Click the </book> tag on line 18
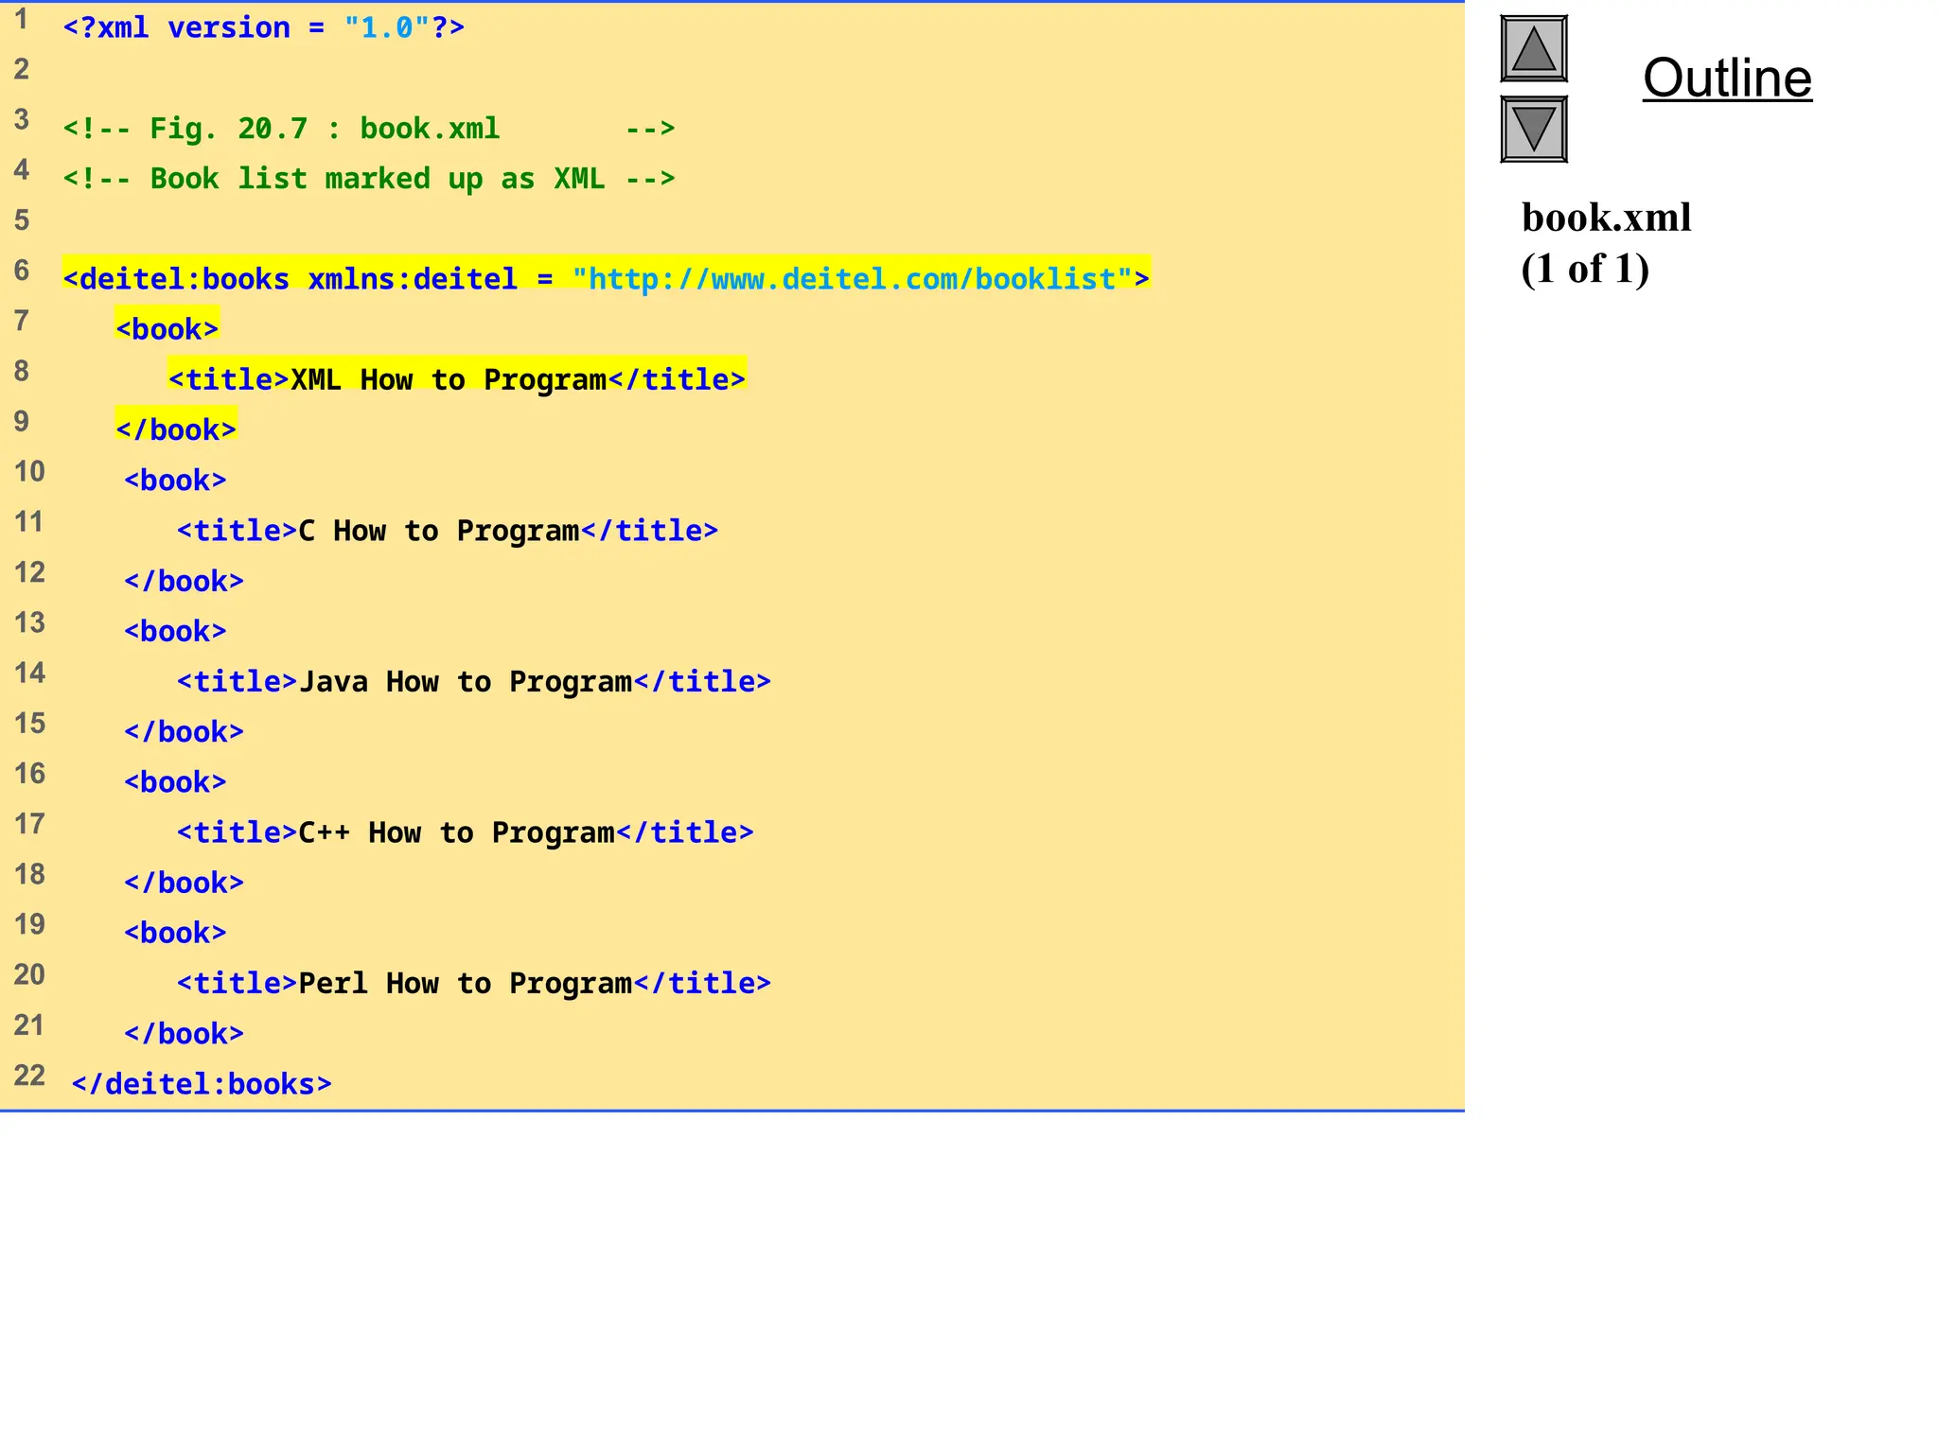Screen dimensions: 1938x1453 click(184, 882)
